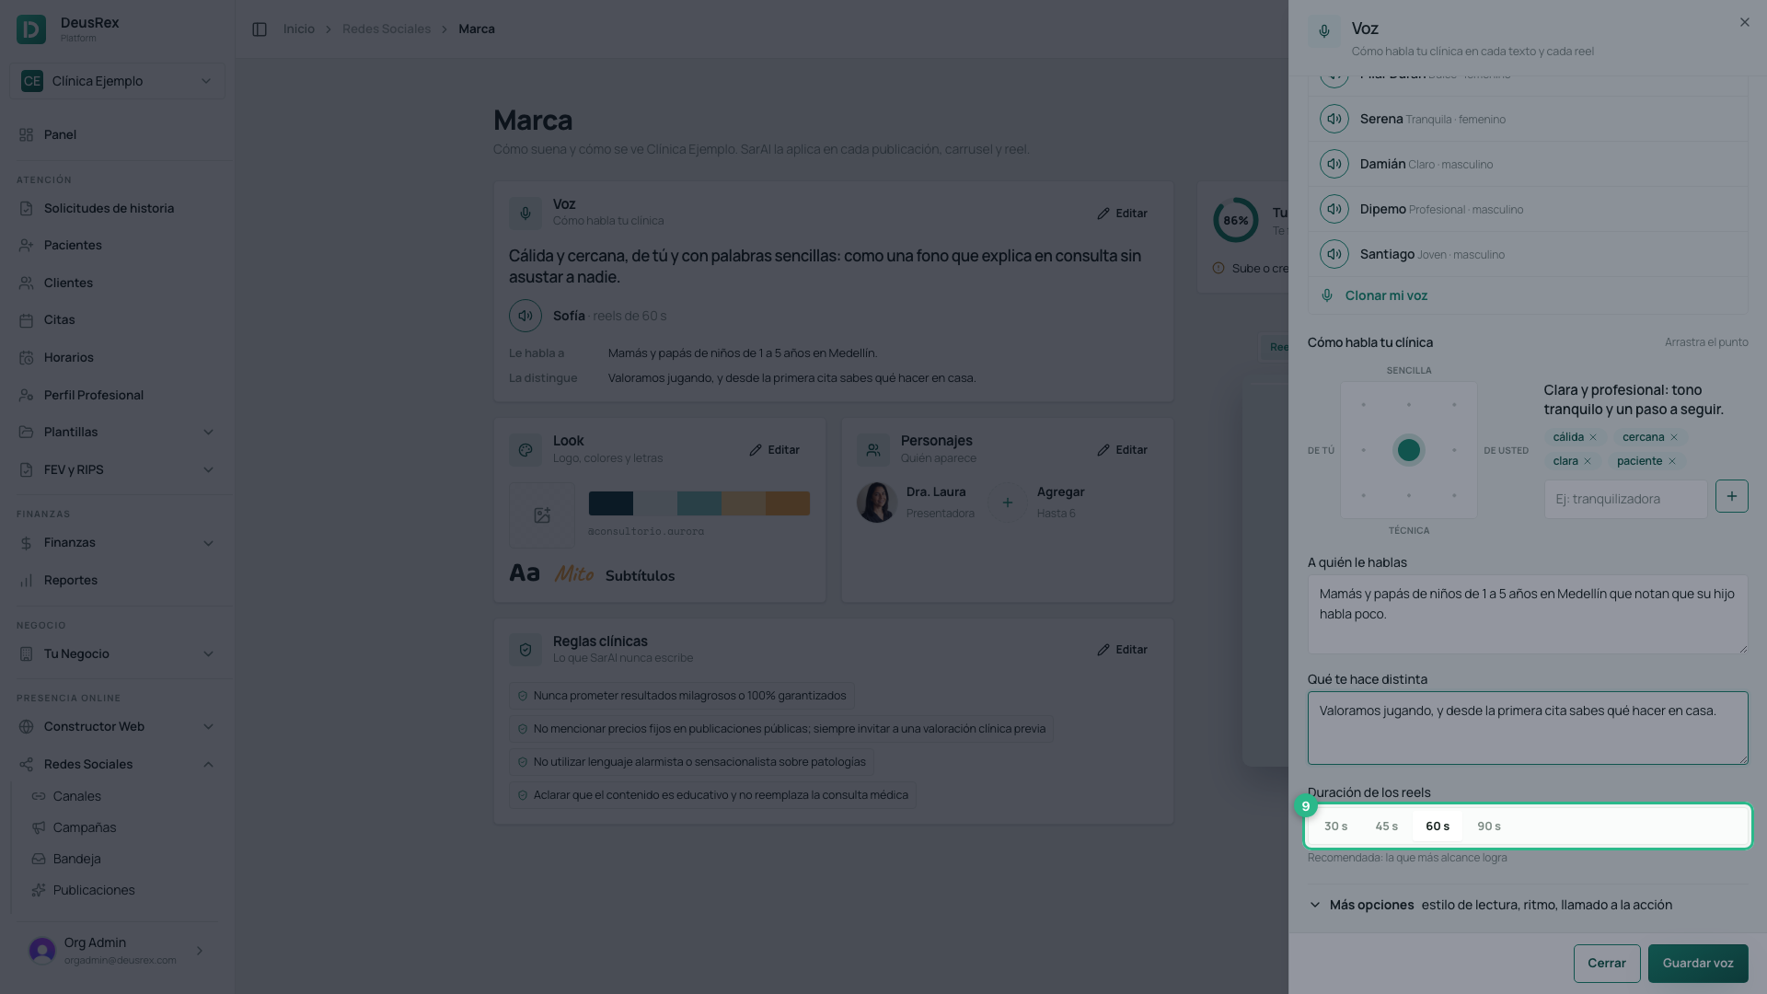The height and width of the screenshot is (994, 1767).
Task: Play Serena voice preview
Action: click(1334, 119)
